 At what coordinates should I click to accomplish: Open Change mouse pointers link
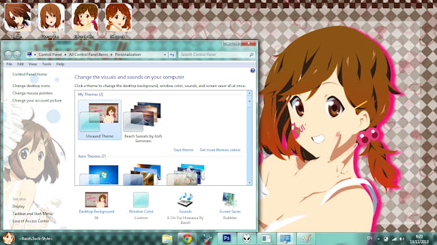(x=32, y=93)
